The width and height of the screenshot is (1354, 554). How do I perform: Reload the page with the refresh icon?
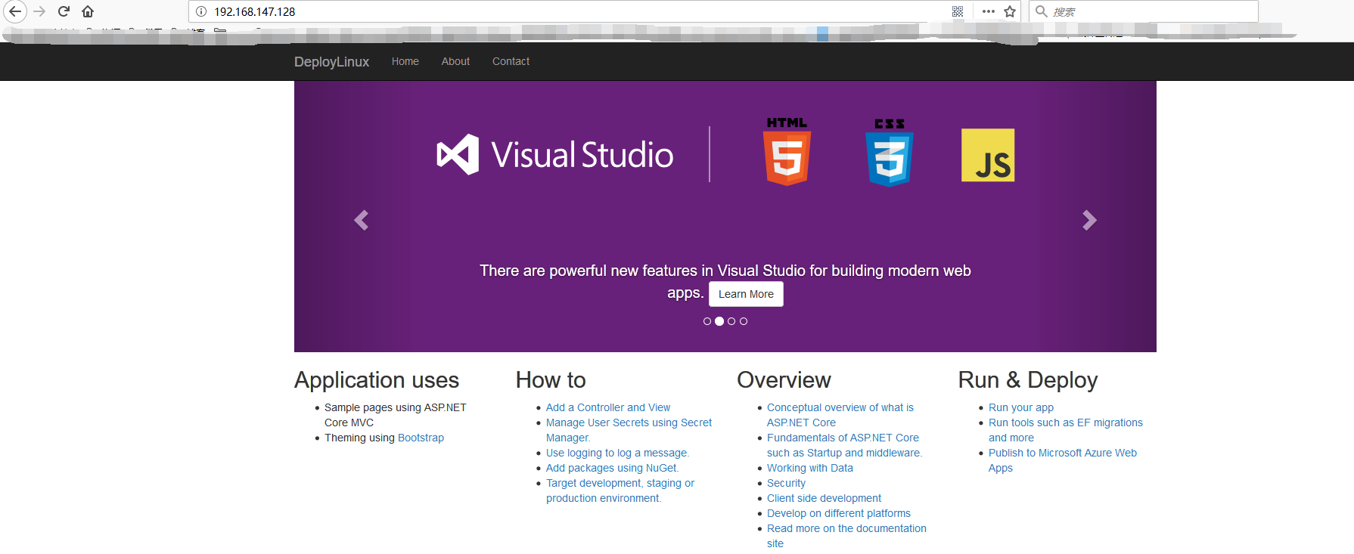(x=64, y=11)
